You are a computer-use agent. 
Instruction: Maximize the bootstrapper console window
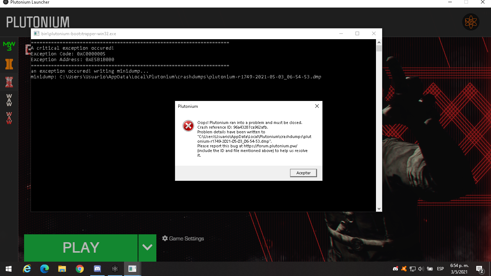click(357, 33)
